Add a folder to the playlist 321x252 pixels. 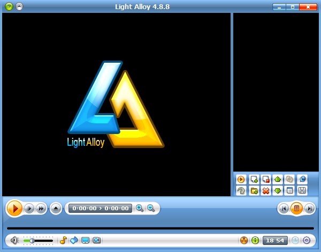(254, 191)
